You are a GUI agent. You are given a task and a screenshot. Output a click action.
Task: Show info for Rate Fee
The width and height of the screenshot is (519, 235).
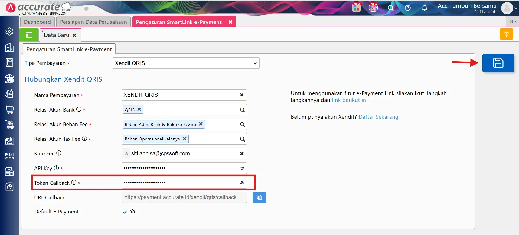click(x=59, y=153)
